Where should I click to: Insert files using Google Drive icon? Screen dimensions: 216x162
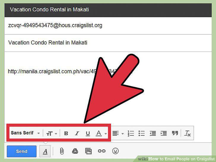(75, 151)
